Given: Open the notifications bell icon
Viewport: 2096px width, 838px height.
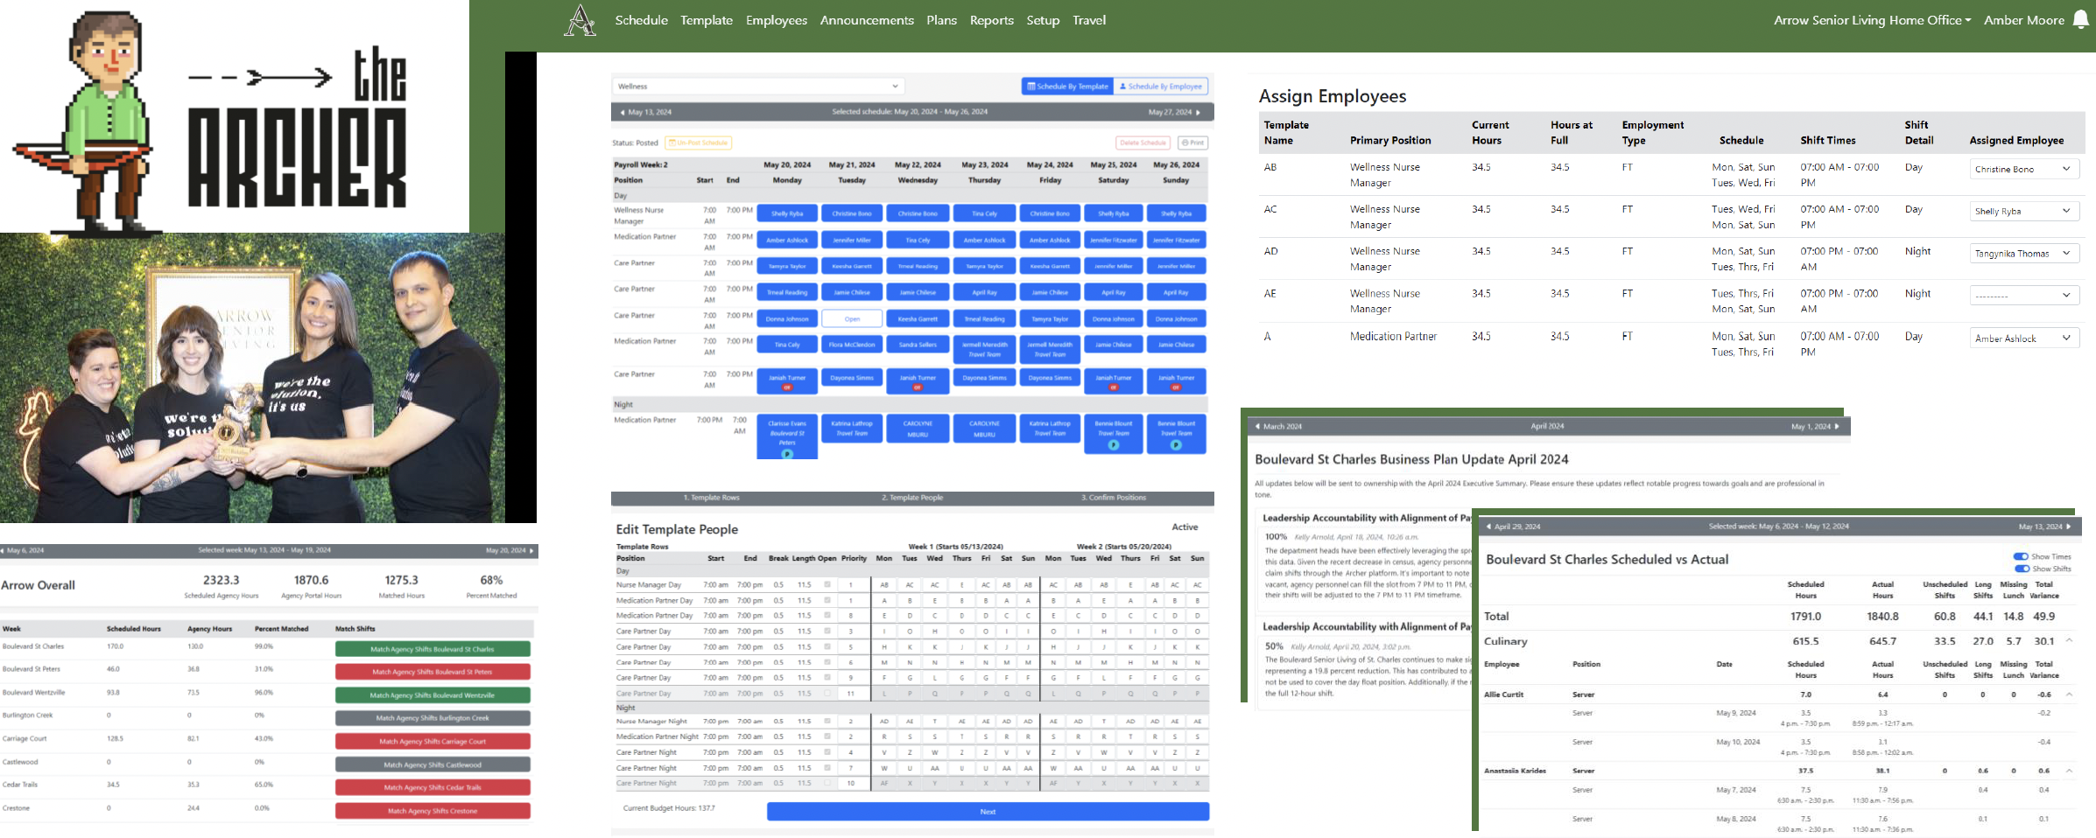Looking at the screenshot, I should tap(2081, 20).
